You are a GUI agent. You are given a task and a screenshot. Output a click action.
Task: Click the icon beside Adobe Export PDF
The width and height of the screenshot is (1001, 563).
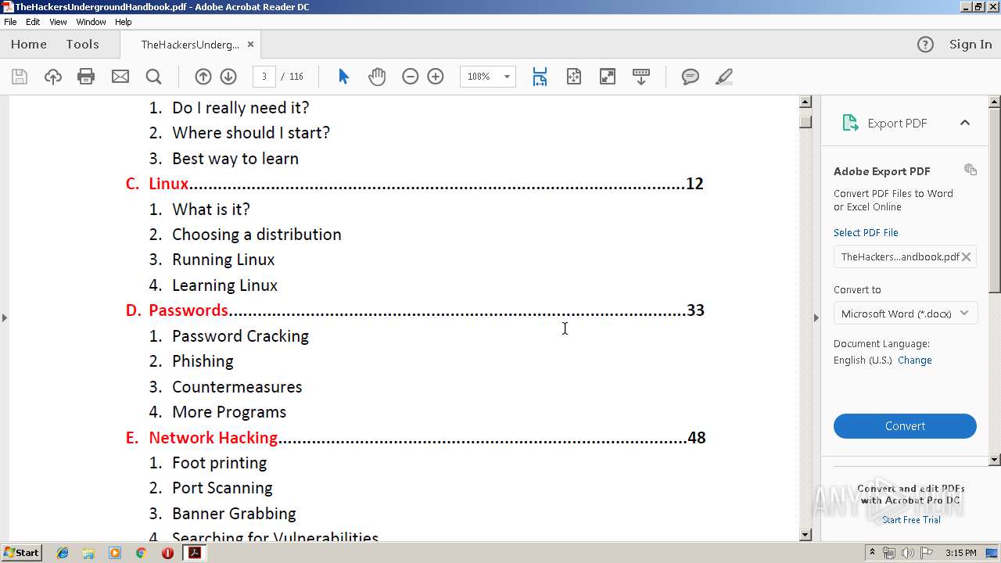click(971, 170)
